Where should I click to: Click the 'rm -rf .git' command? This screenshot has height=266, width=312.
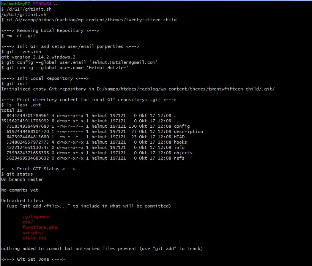coord(18,36)
